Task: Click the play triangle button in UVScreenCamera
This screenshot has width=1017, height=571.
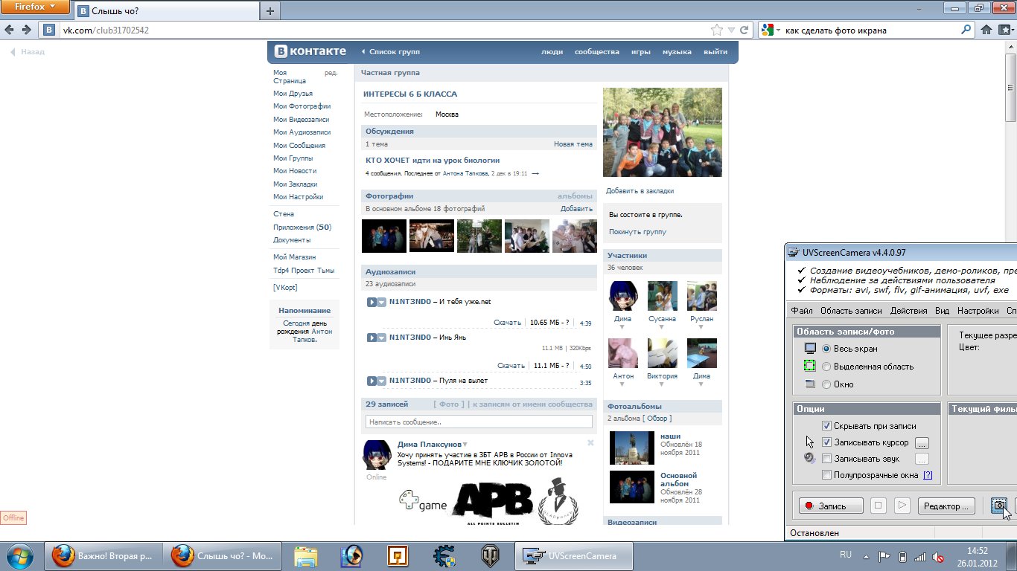Action: 902,506
